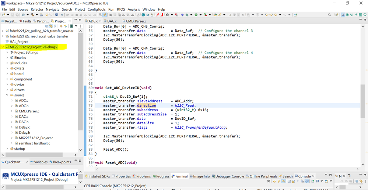
Task: Open the Develop perspective icon
Action: [343, 15]
